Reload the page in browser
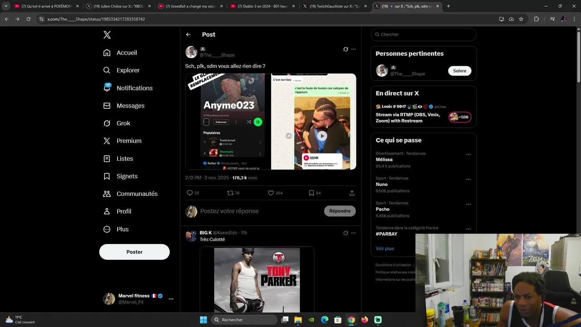The width and height of the screenshot is (581, 327). coord(28,19)
